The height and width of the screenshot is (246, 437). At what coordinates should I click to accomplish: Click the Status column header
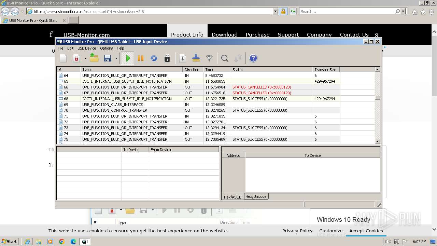(271, 70)
